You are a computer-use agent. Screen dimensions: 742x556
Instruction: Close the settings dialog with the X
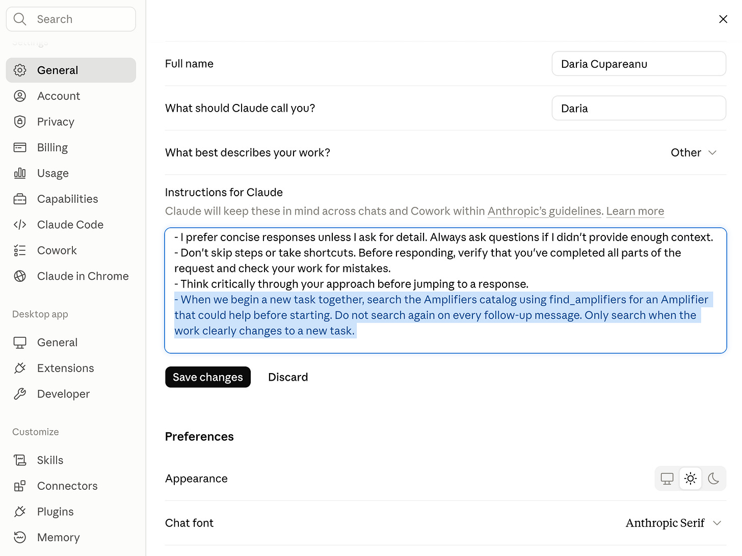[x=723, y=19]
